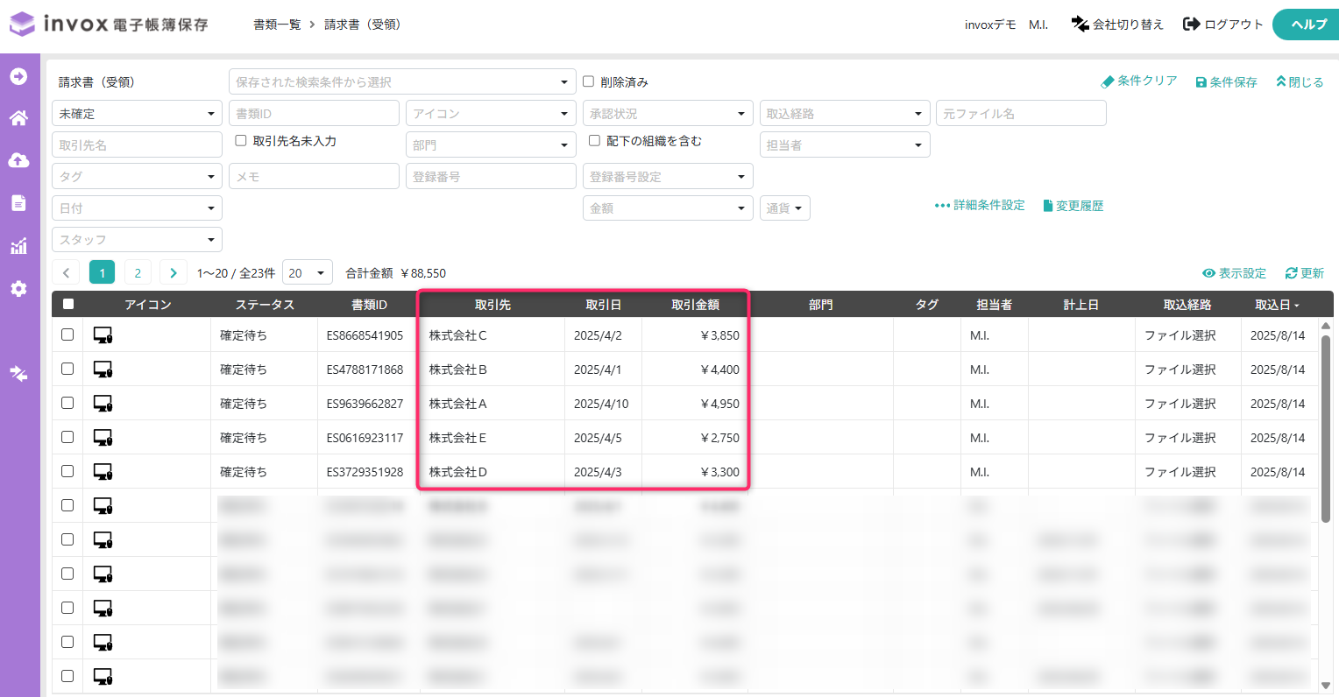Open the settings gear in the sidebar
Viewport: 1339px width, 697px height.
point(18,289)
